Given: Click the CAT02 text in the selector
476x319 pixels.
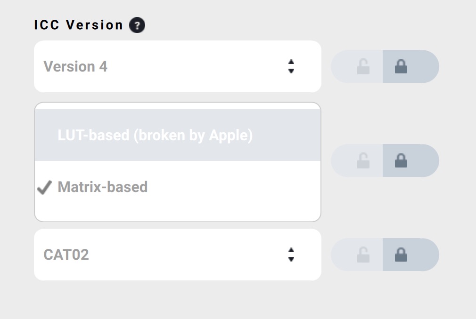Looking at the screenshot, I should [66, 255].
